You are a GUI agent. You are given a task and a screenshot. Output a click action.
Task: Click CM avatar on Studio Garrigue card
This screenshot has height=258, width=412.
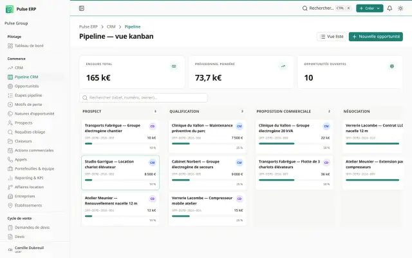coord(153,163)
